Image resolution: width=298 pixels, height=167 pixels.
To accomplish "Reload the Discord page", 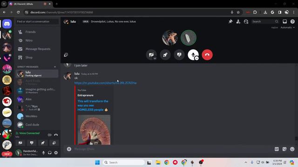I will 18,13.
